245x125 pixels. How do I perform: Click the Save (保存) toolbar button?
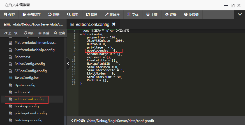click(x=9, y=15)
